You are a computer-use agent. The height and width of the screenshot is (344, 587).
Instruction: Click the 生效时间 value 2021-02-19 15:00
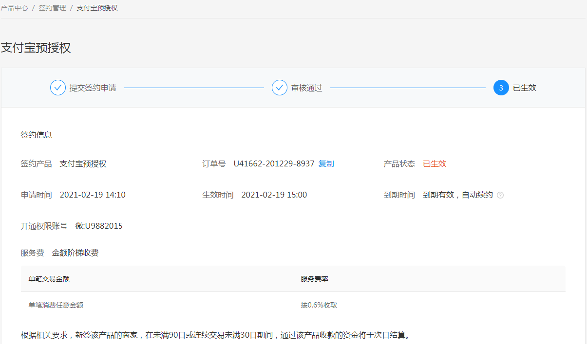pos(274,195)
